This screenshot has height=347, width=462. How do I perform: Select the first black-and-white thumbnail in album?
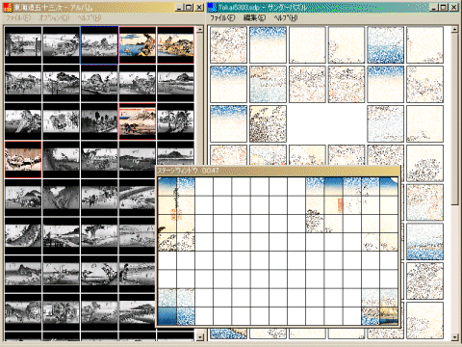23,45
